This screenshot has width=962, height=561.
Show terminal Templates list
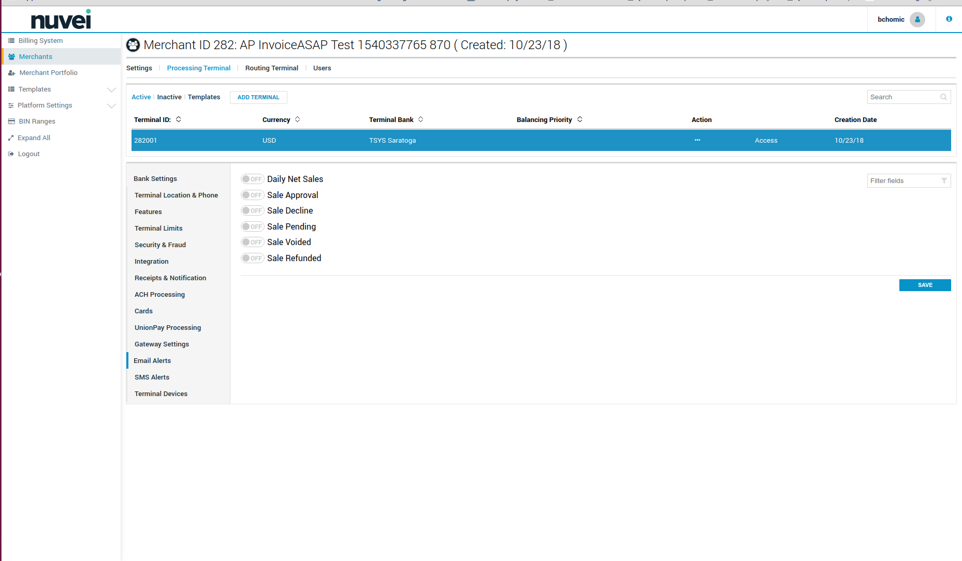tap(204, 97)
